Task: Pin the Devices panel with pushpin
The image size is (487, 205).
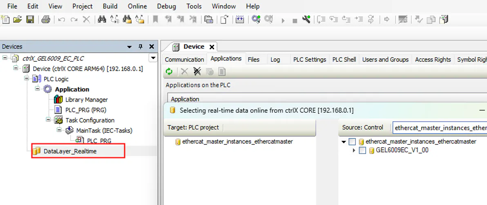Action: point(141,47)
